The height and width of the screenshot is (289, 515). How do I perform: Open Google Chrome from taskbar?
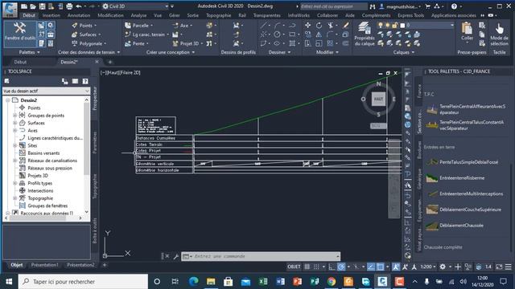332,282
